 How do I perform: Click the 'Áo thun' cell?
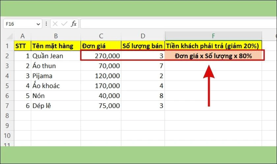[56, 66]
